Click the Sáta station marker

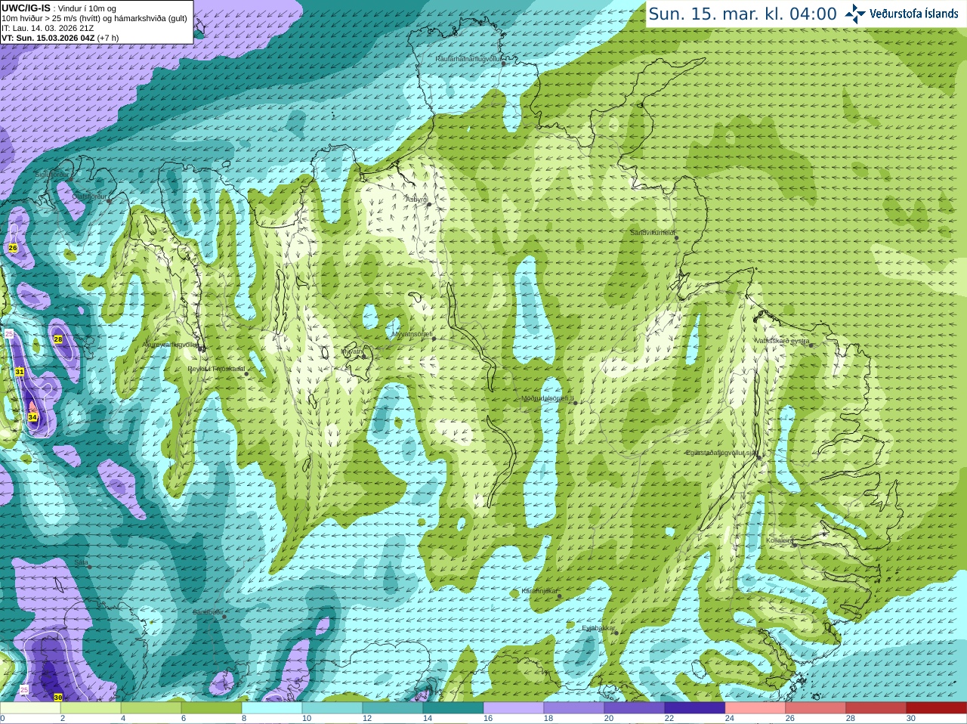(90, 566)
